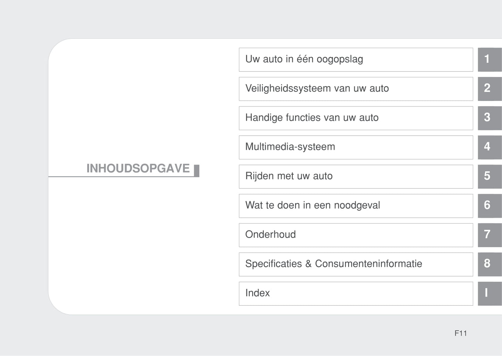The width and height of the screenshot is (502, 356).
Task: Click the grey number 4 tab
Action: (x=489, y=147)
